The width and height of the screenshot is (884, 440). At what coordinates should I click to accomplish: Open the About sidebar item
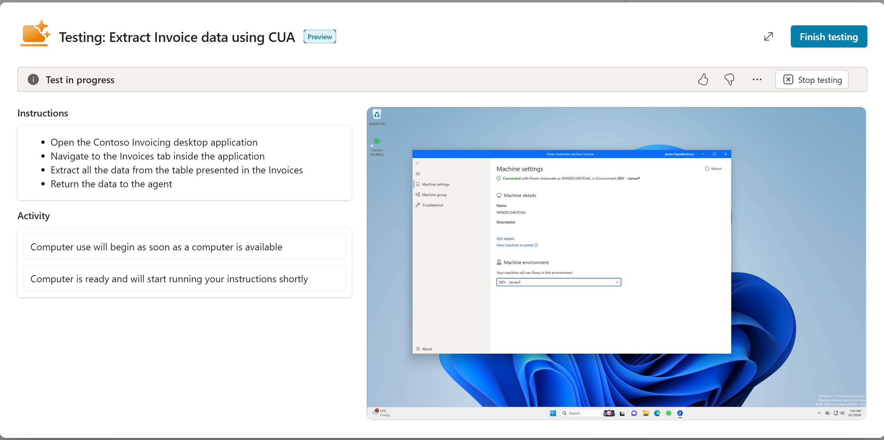(427, 349)
